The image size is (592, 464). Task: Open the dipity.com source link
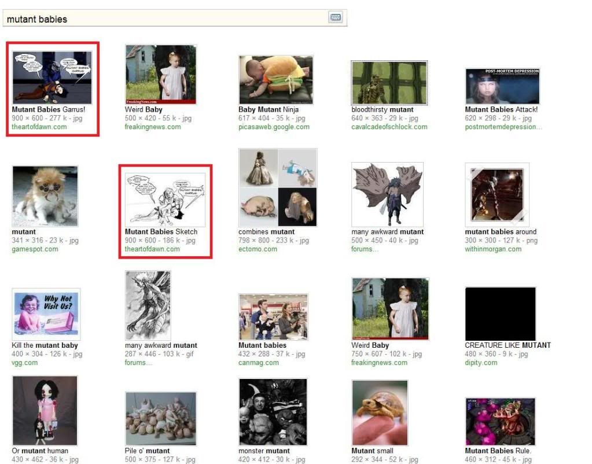click(x=481, y=363)
